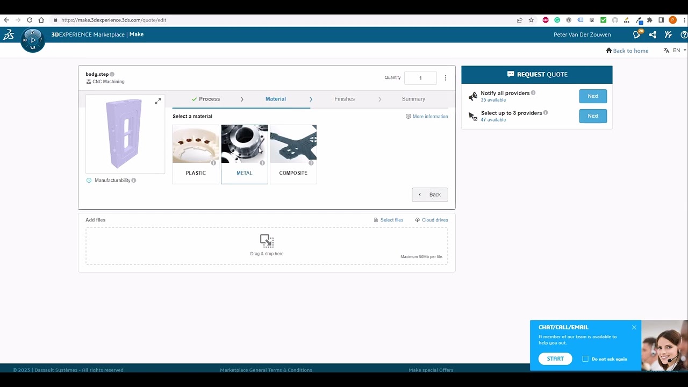Open the share network icon in header
Screen dimensions: 688x387
point(653,34)
